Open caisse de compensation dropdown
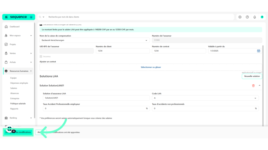This screenshot has width=268, height=150. (95, 40)
